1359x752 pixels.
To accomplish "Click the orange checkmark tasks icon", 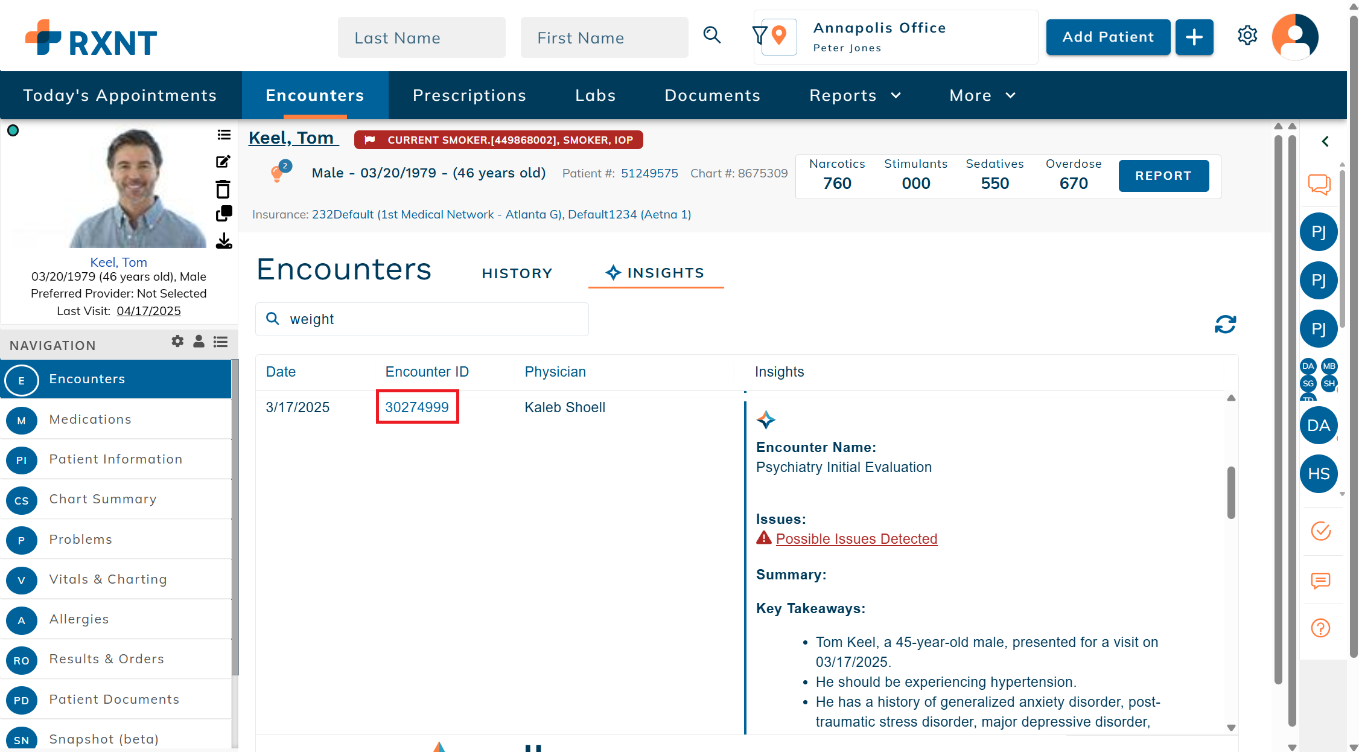I will click(1321, 531).
